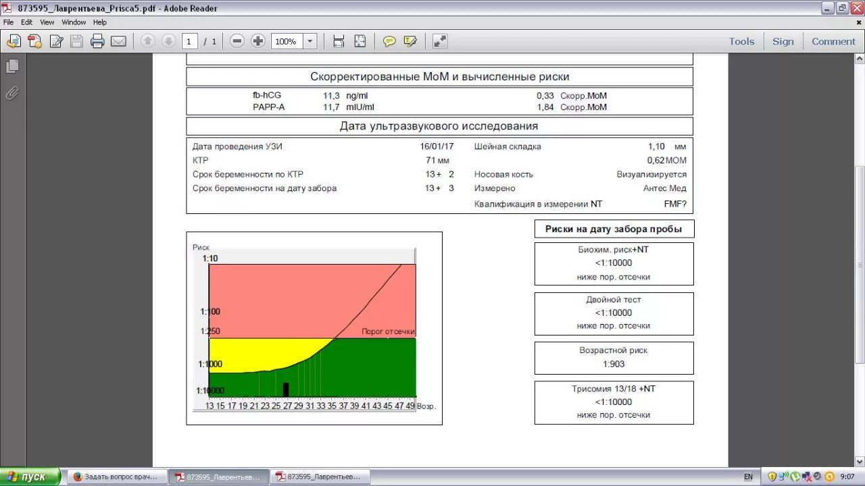865x486 pixels.
Task: Click the system clock showing 9:07
Action: tap(847, 477)
